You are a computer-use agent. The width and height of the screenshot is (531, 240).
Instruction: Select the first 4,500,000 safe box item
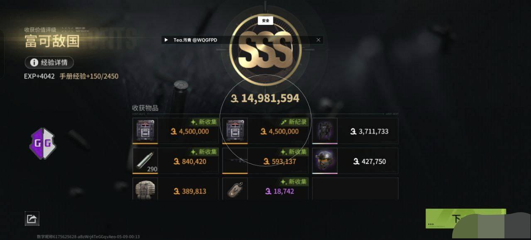175,131
